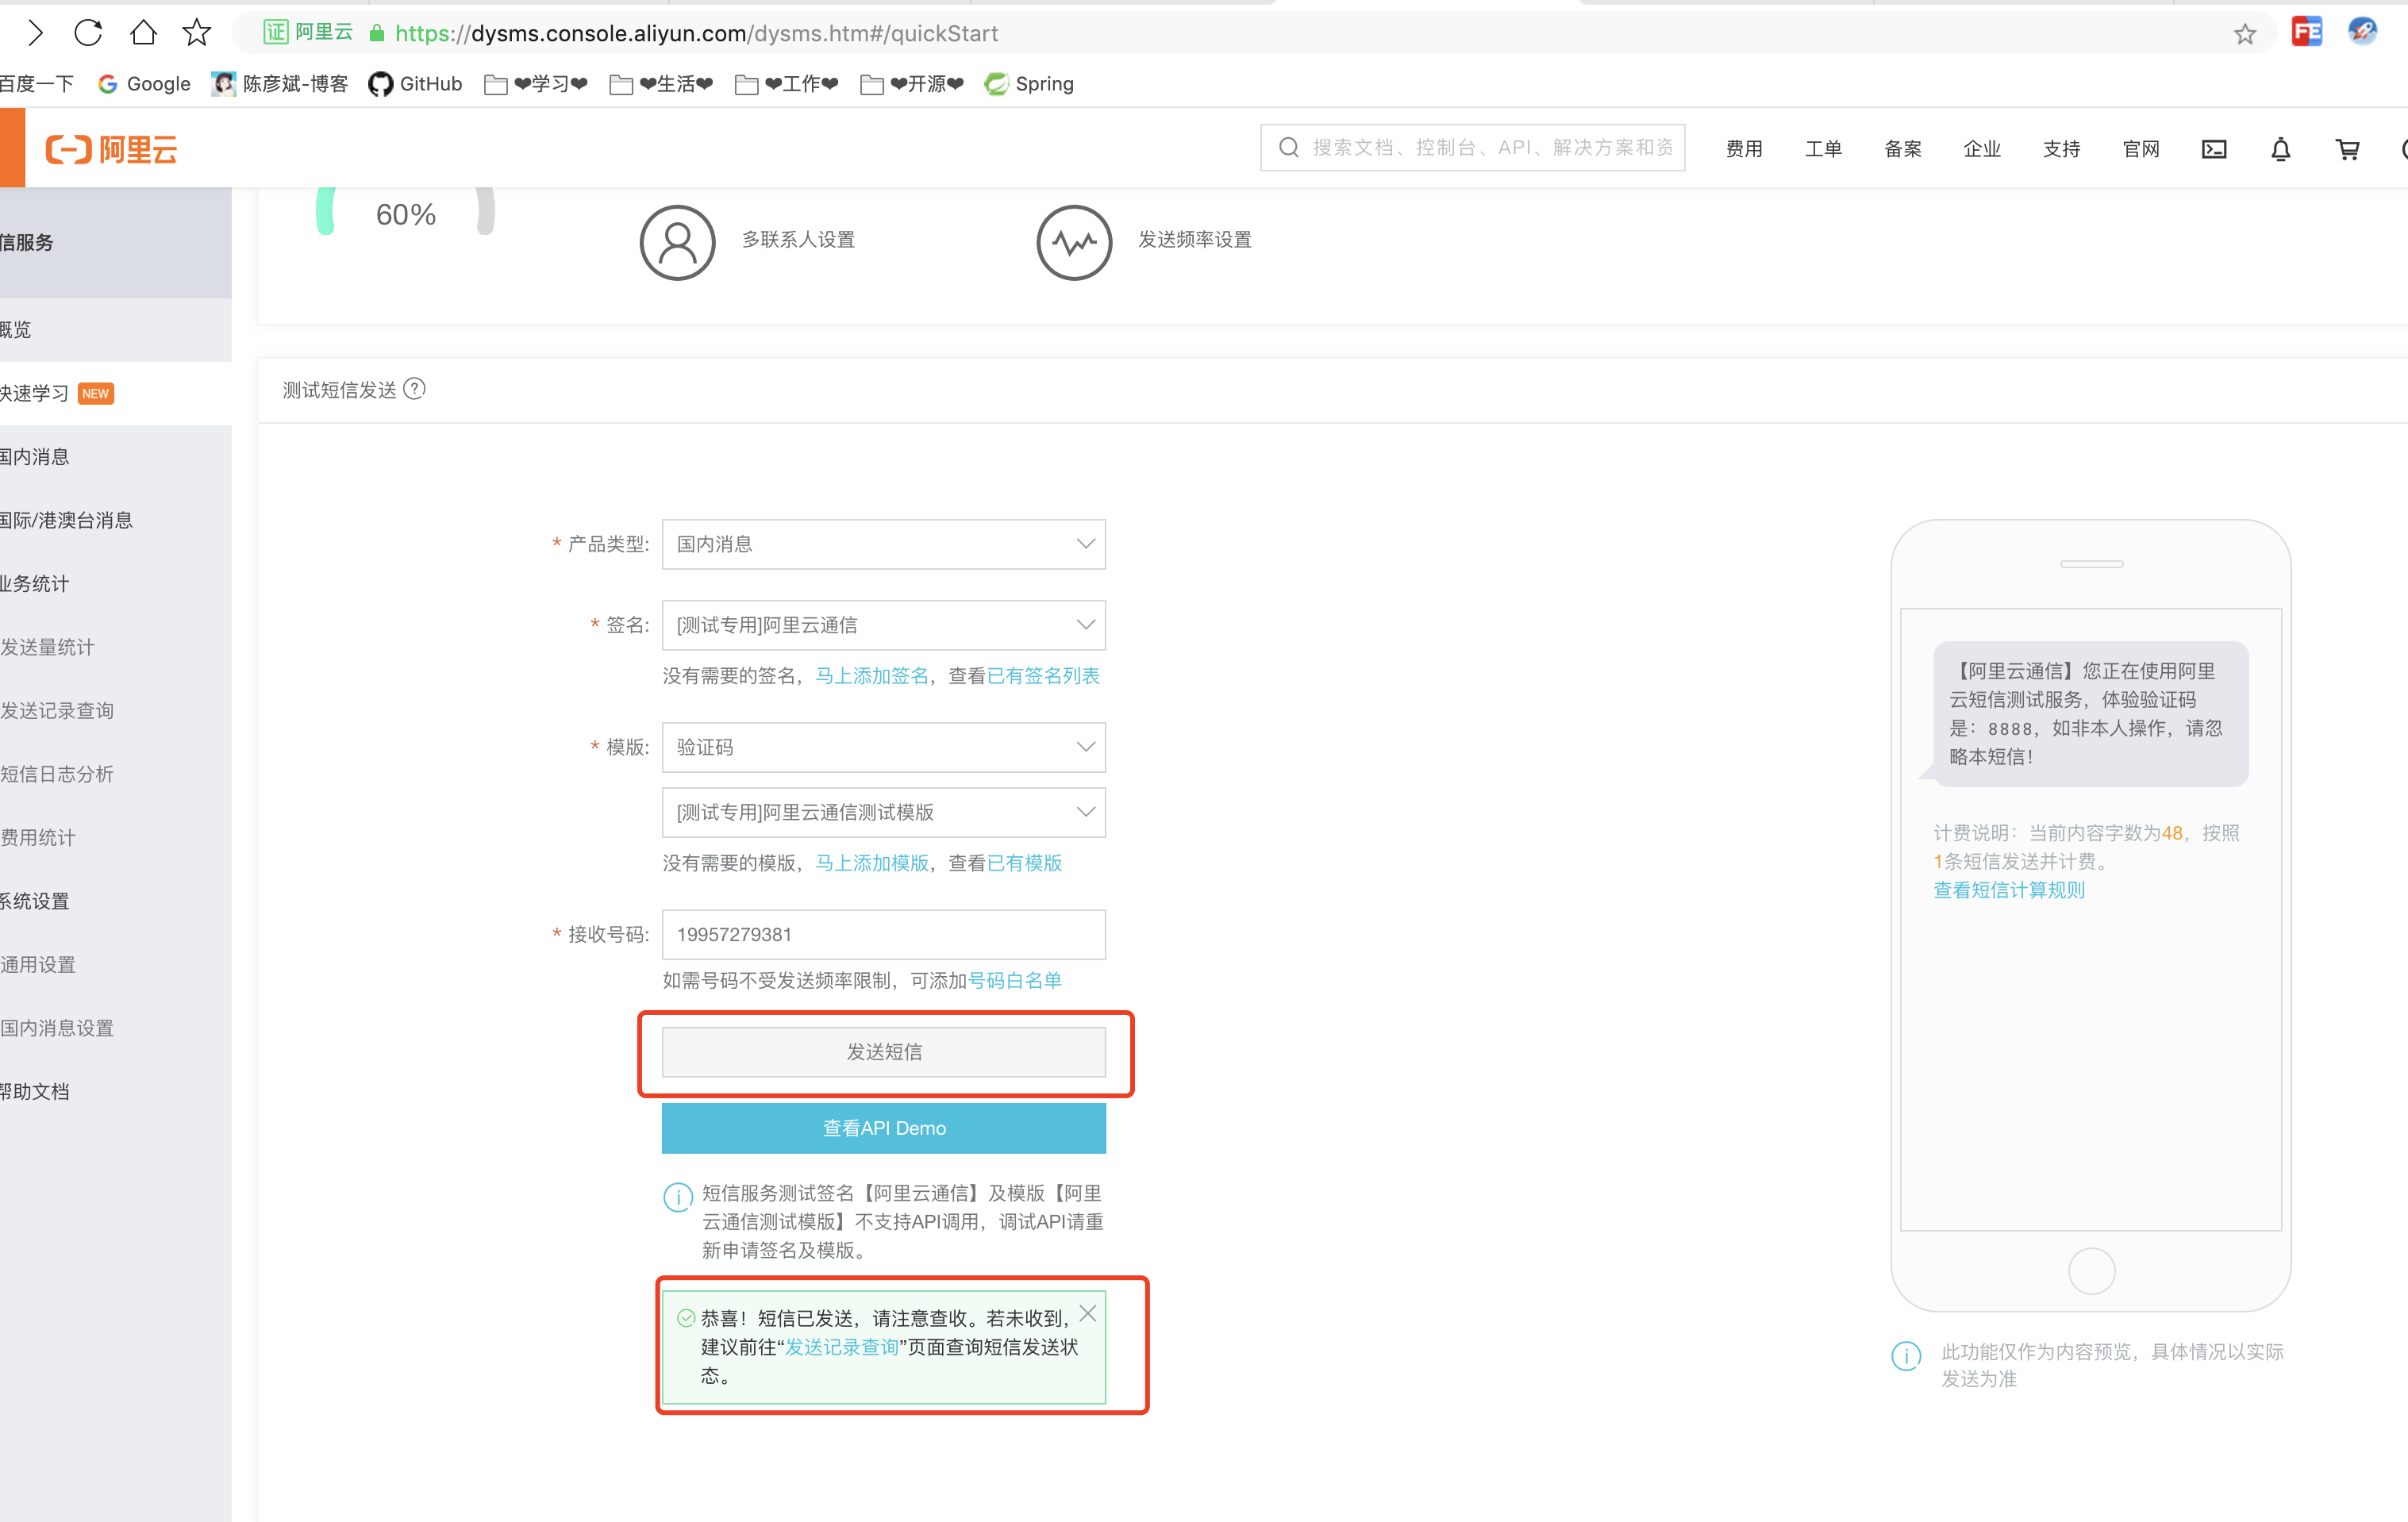
Task: Click 已有模版 link
Action: coord(1024,863)
